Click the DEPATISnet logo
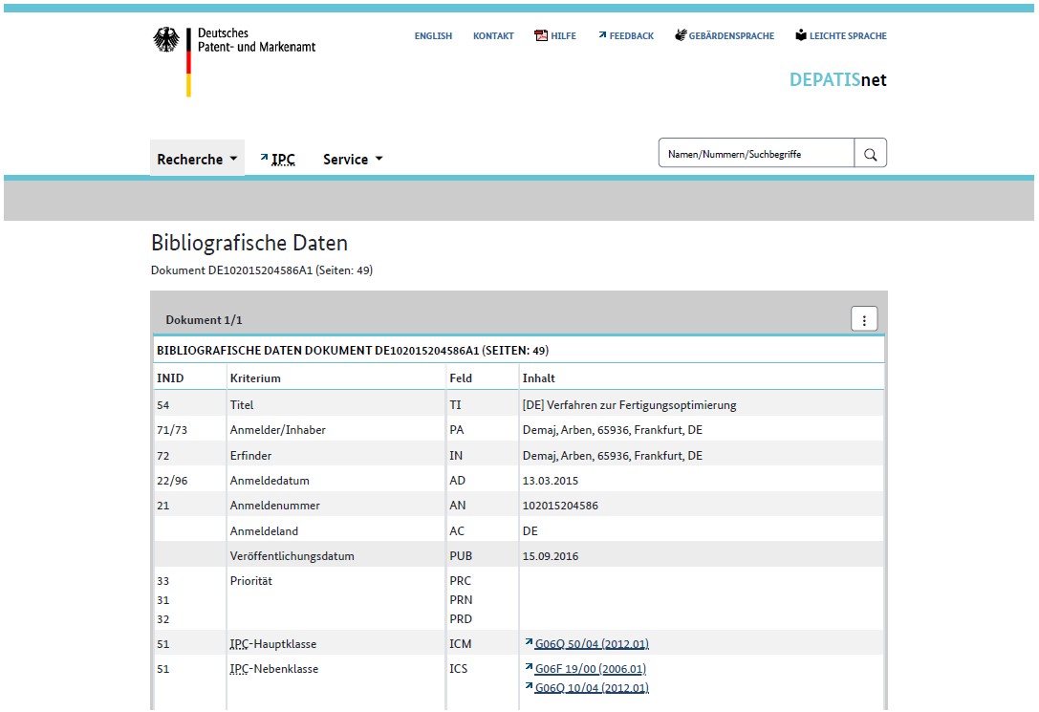This screenshot has width=1039, height=712. tap(837, 80)
